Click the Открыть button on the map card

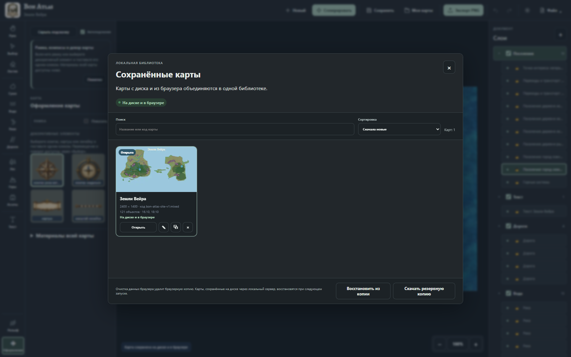point(138,227)
